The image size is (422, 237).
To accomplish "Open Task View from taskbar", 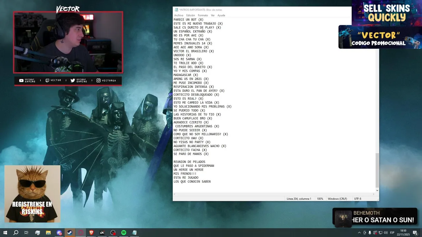I will coord(26,233).
